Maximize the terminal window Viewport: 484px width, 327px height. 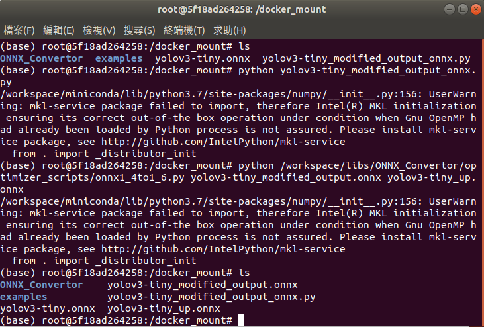point(463,9)
